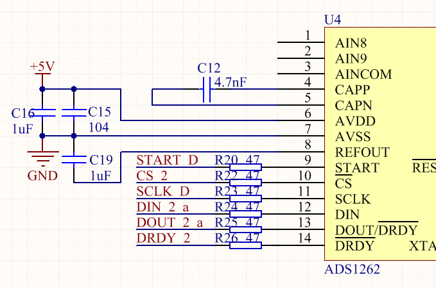Select resistor R22 symbol body
The width and height of the screenshot is (436, 287).
tap(245, 183)
